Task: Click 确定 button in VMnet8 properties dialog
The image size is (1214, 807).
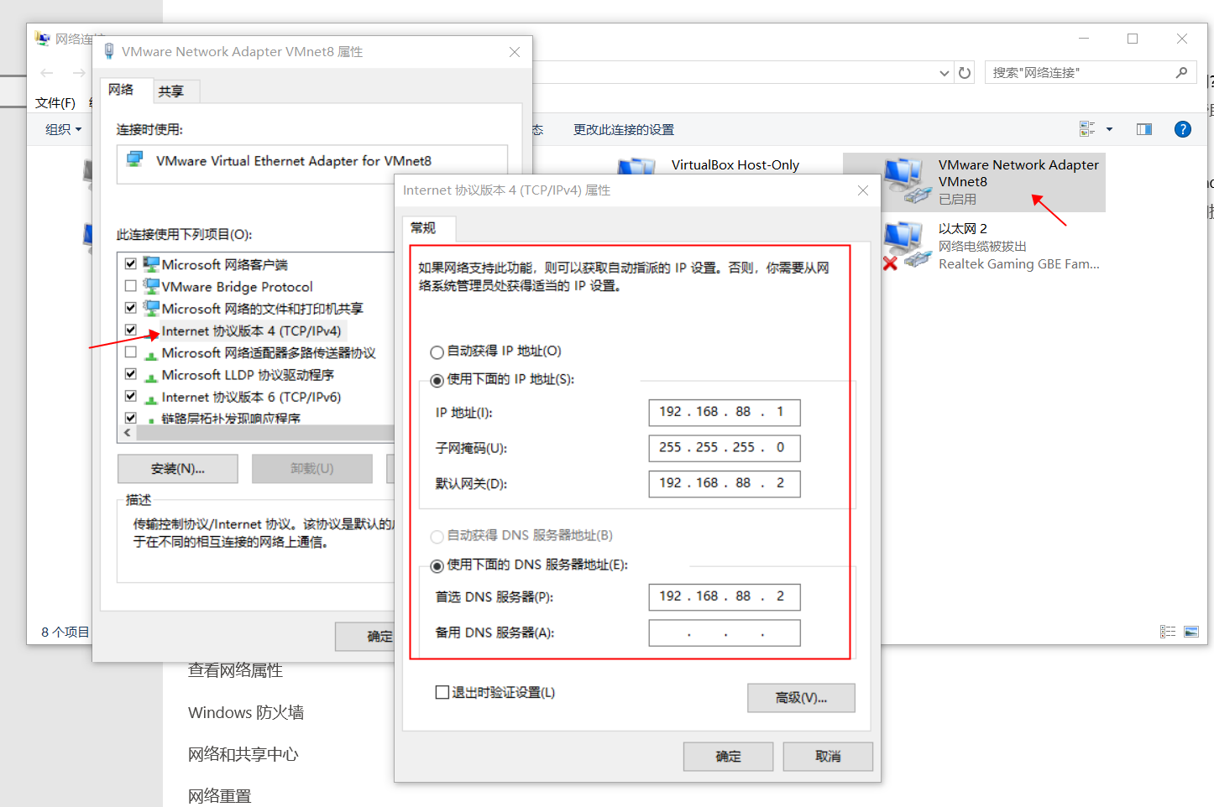Action: pos(365,637)
